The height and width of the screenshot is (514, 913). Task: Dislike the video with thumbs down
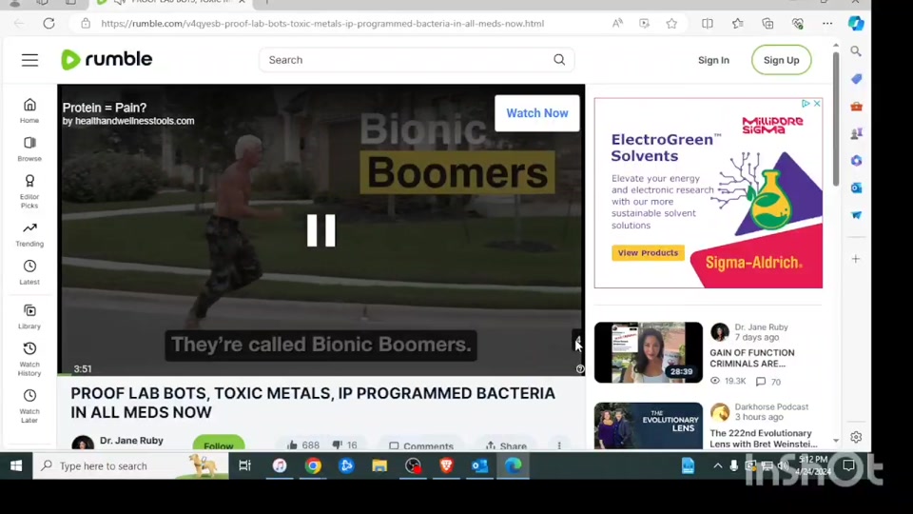coord(337,445)
